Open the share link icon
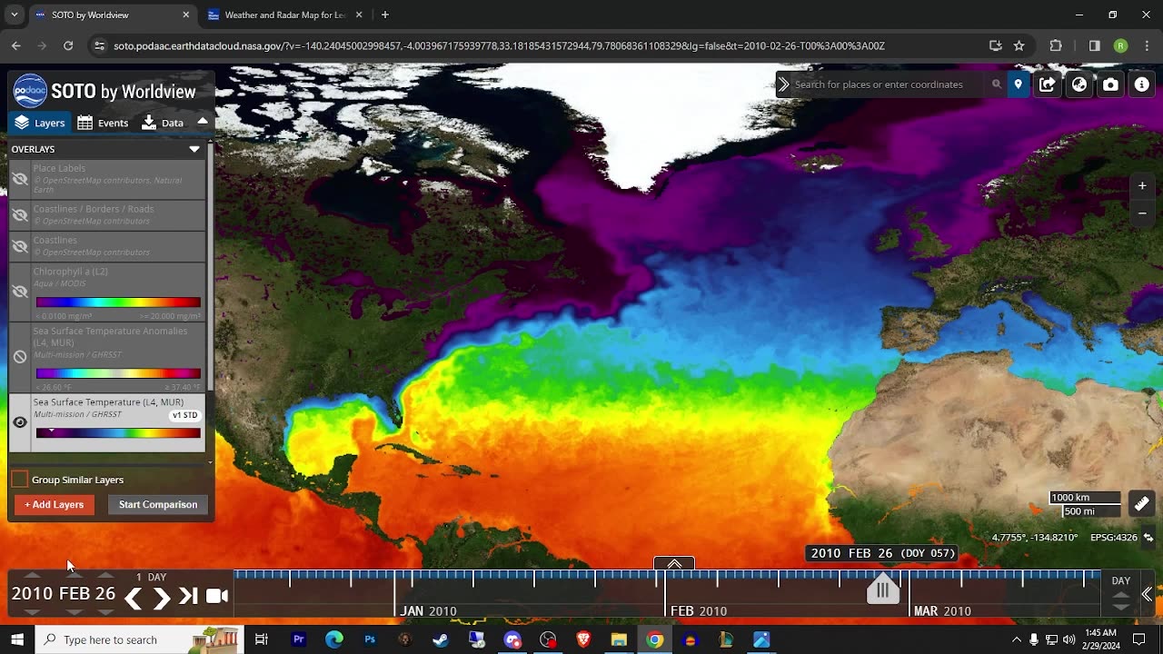1163x654 pixels. click(1048, 84)
